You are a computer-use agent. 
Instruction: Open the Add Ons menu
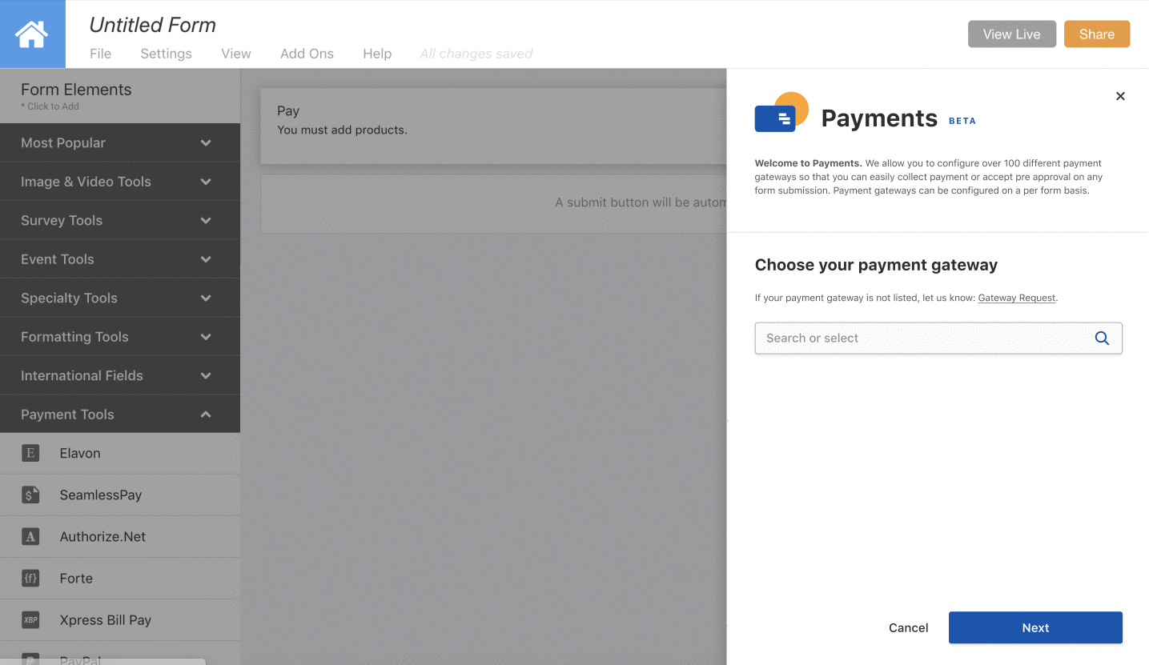[307, 54]
